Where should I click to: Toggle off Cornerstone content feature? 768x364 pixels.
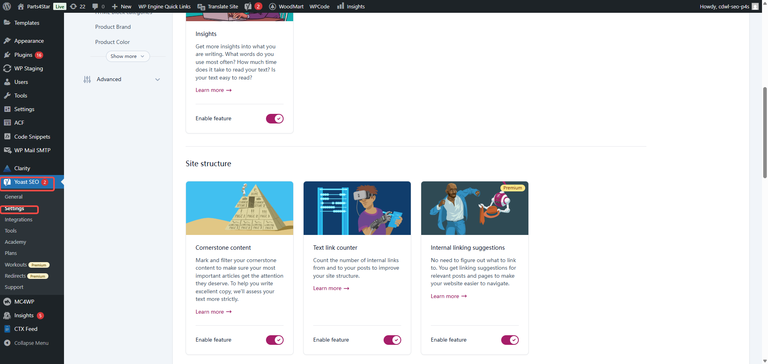coord(275,340)
